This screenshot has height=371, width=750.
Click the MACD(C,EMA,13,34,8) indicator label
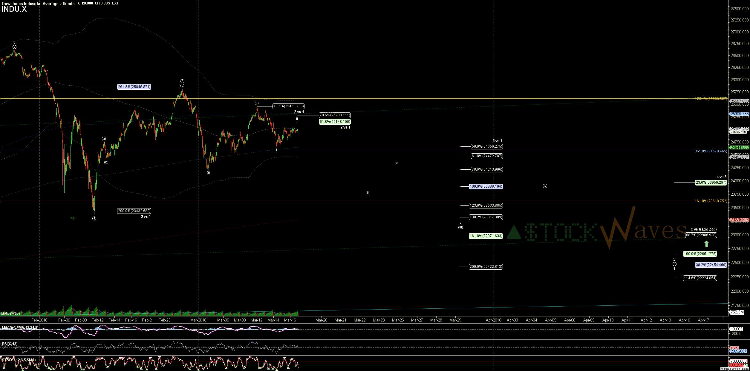click(20, 328)
